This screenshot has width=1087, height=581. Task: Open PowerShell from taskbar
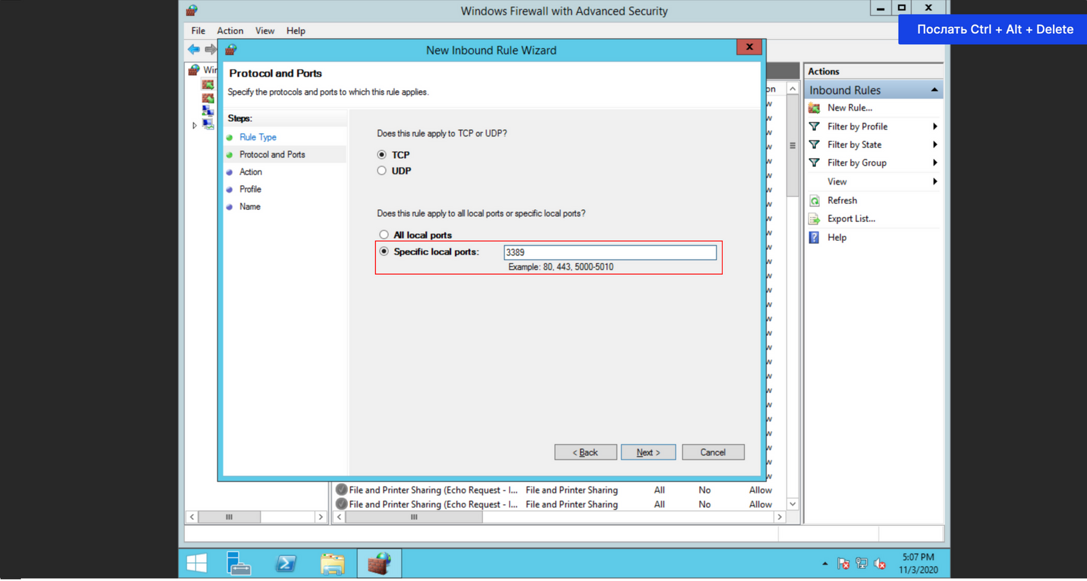pyautogui.click(x=285, y=563)
